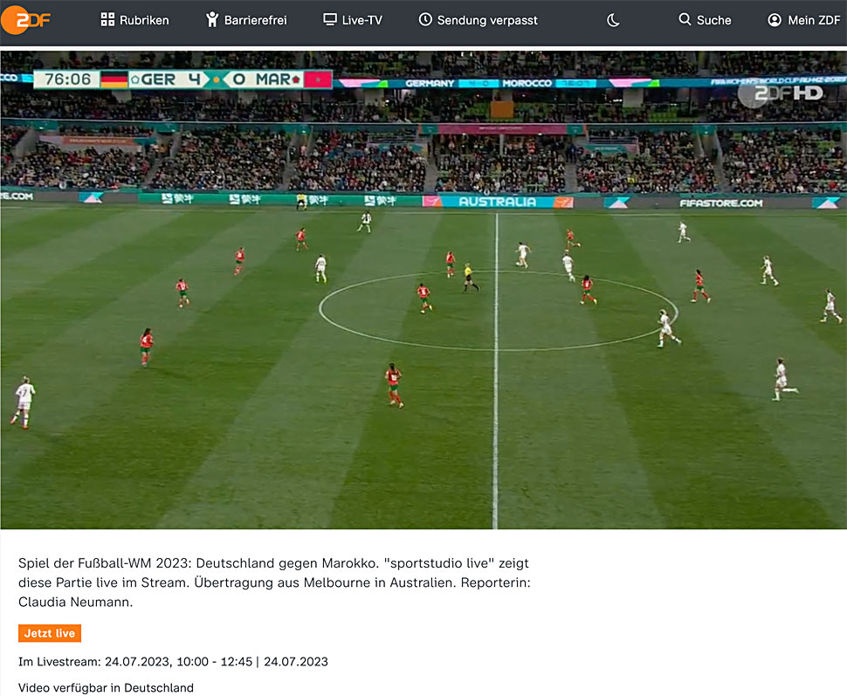
Task: Click the Rubriken grid icon
Action: [x=107, y=20]
